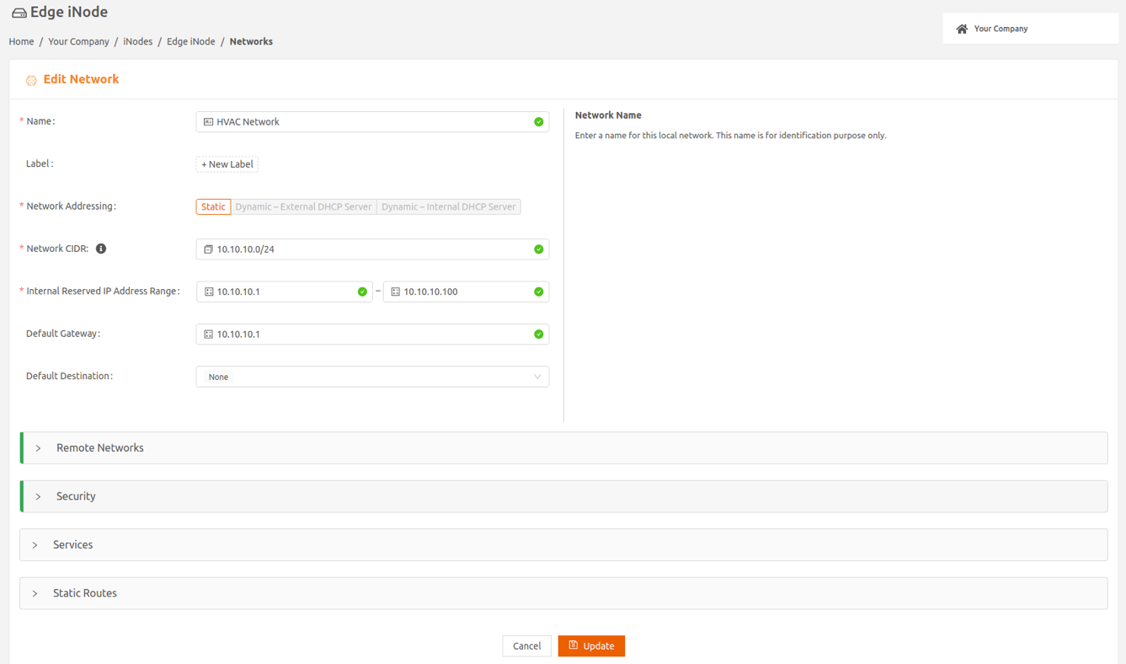Expand the Security section
The width and height of the screenshot is (1126, 664).
click(563, 496)
